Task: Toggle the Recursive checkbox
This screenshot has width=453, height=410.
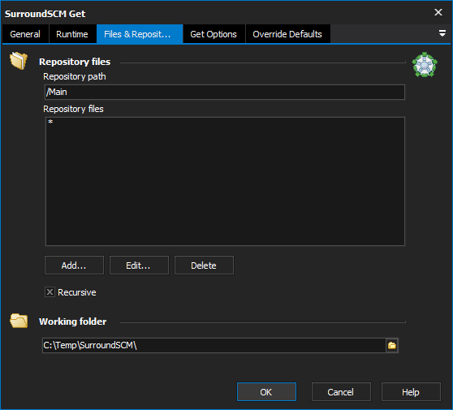Action: [x=50, y=292]
